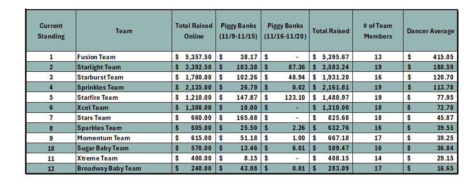Click the Total Raised Online header

[x=194, y=31]
